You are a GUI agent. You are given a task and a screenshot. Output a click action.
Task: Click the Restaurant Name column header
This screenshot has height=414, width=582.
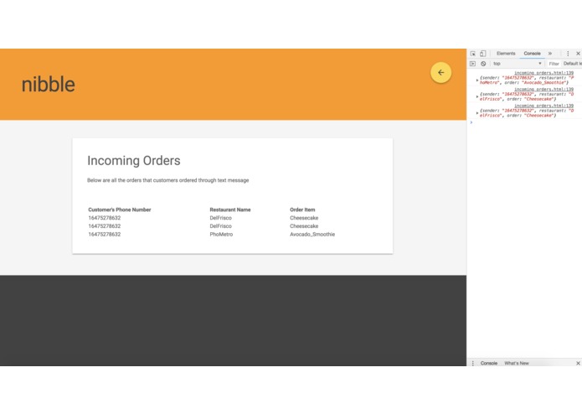click(230, 210)
